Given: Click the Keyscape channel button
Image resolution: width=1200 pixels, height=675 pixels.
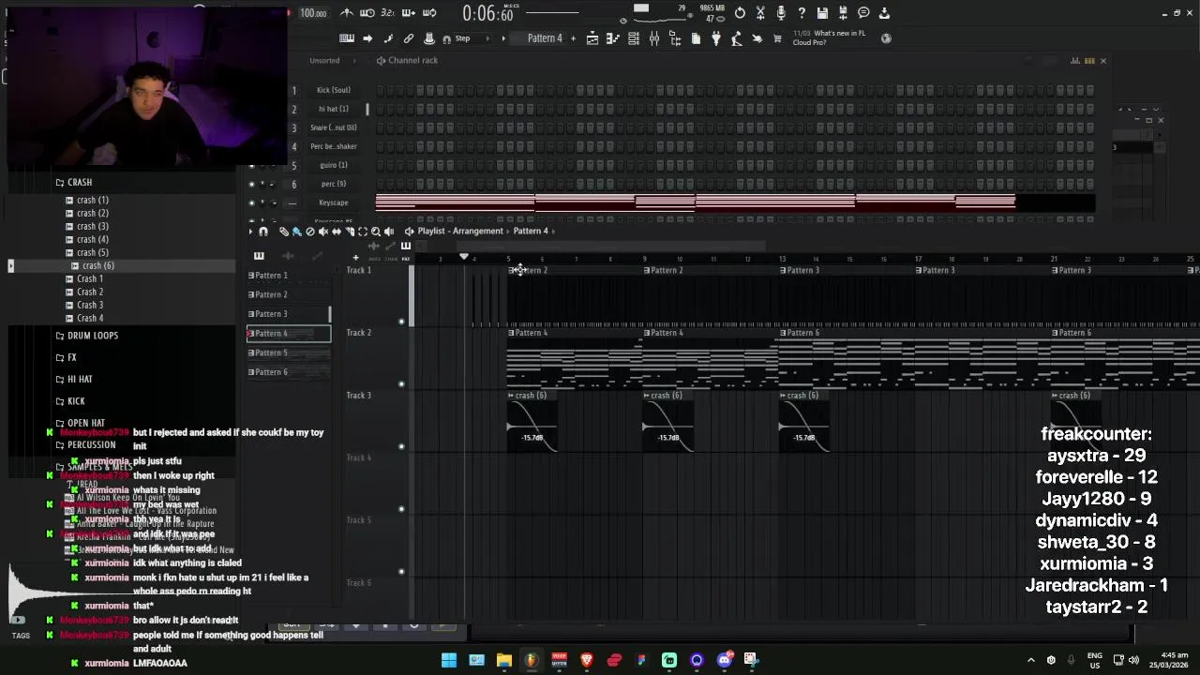Looking at the screenshot, I should [334, 202].
